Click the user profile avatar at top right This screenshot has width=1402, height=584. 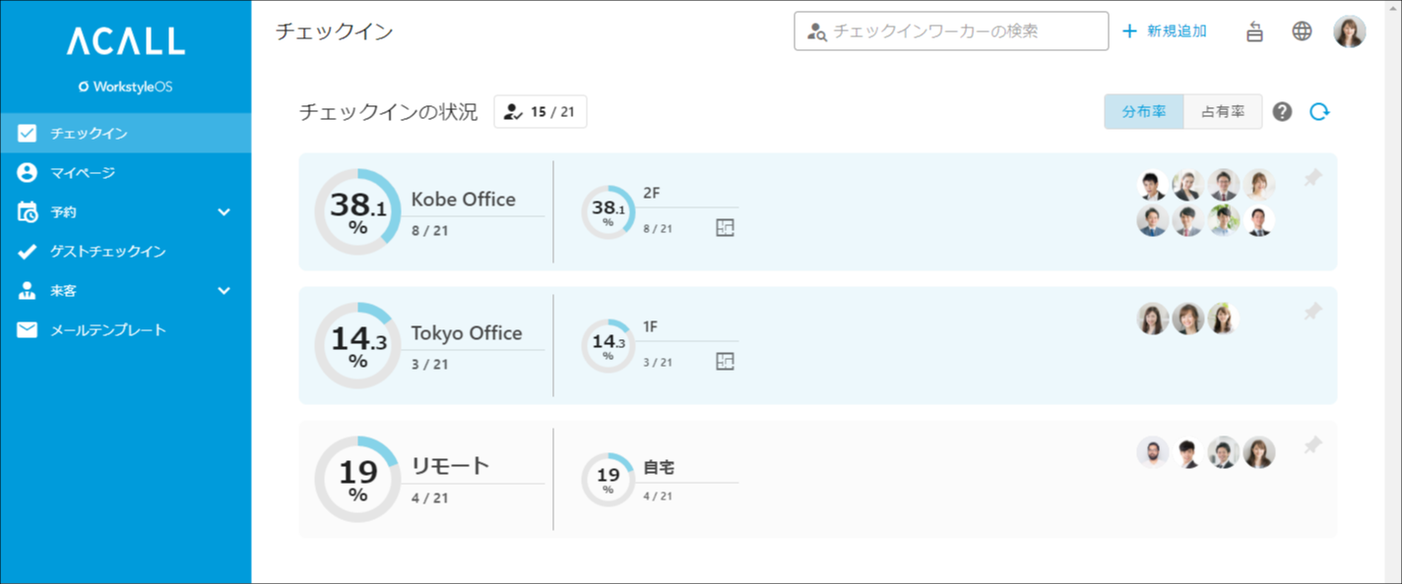pyautogui.click(x=1350, y=31)
